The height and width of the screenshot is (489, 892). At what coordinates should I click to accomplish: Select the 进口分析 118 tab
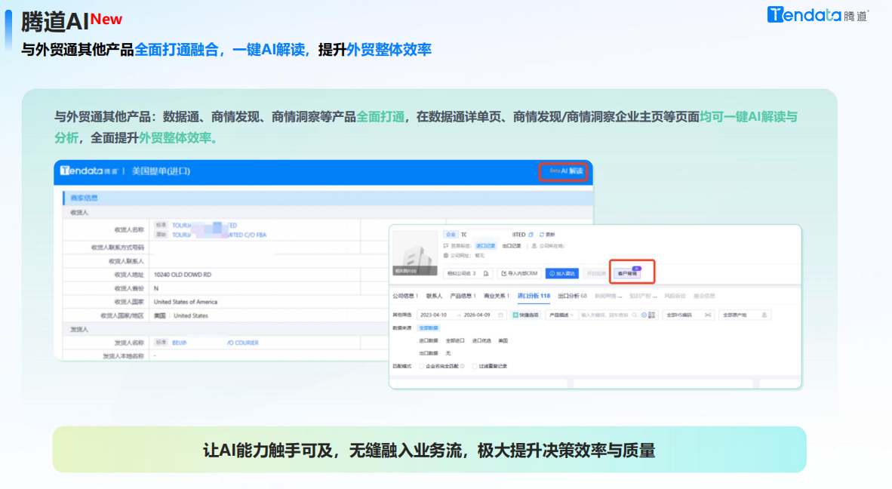coord(534,296)
